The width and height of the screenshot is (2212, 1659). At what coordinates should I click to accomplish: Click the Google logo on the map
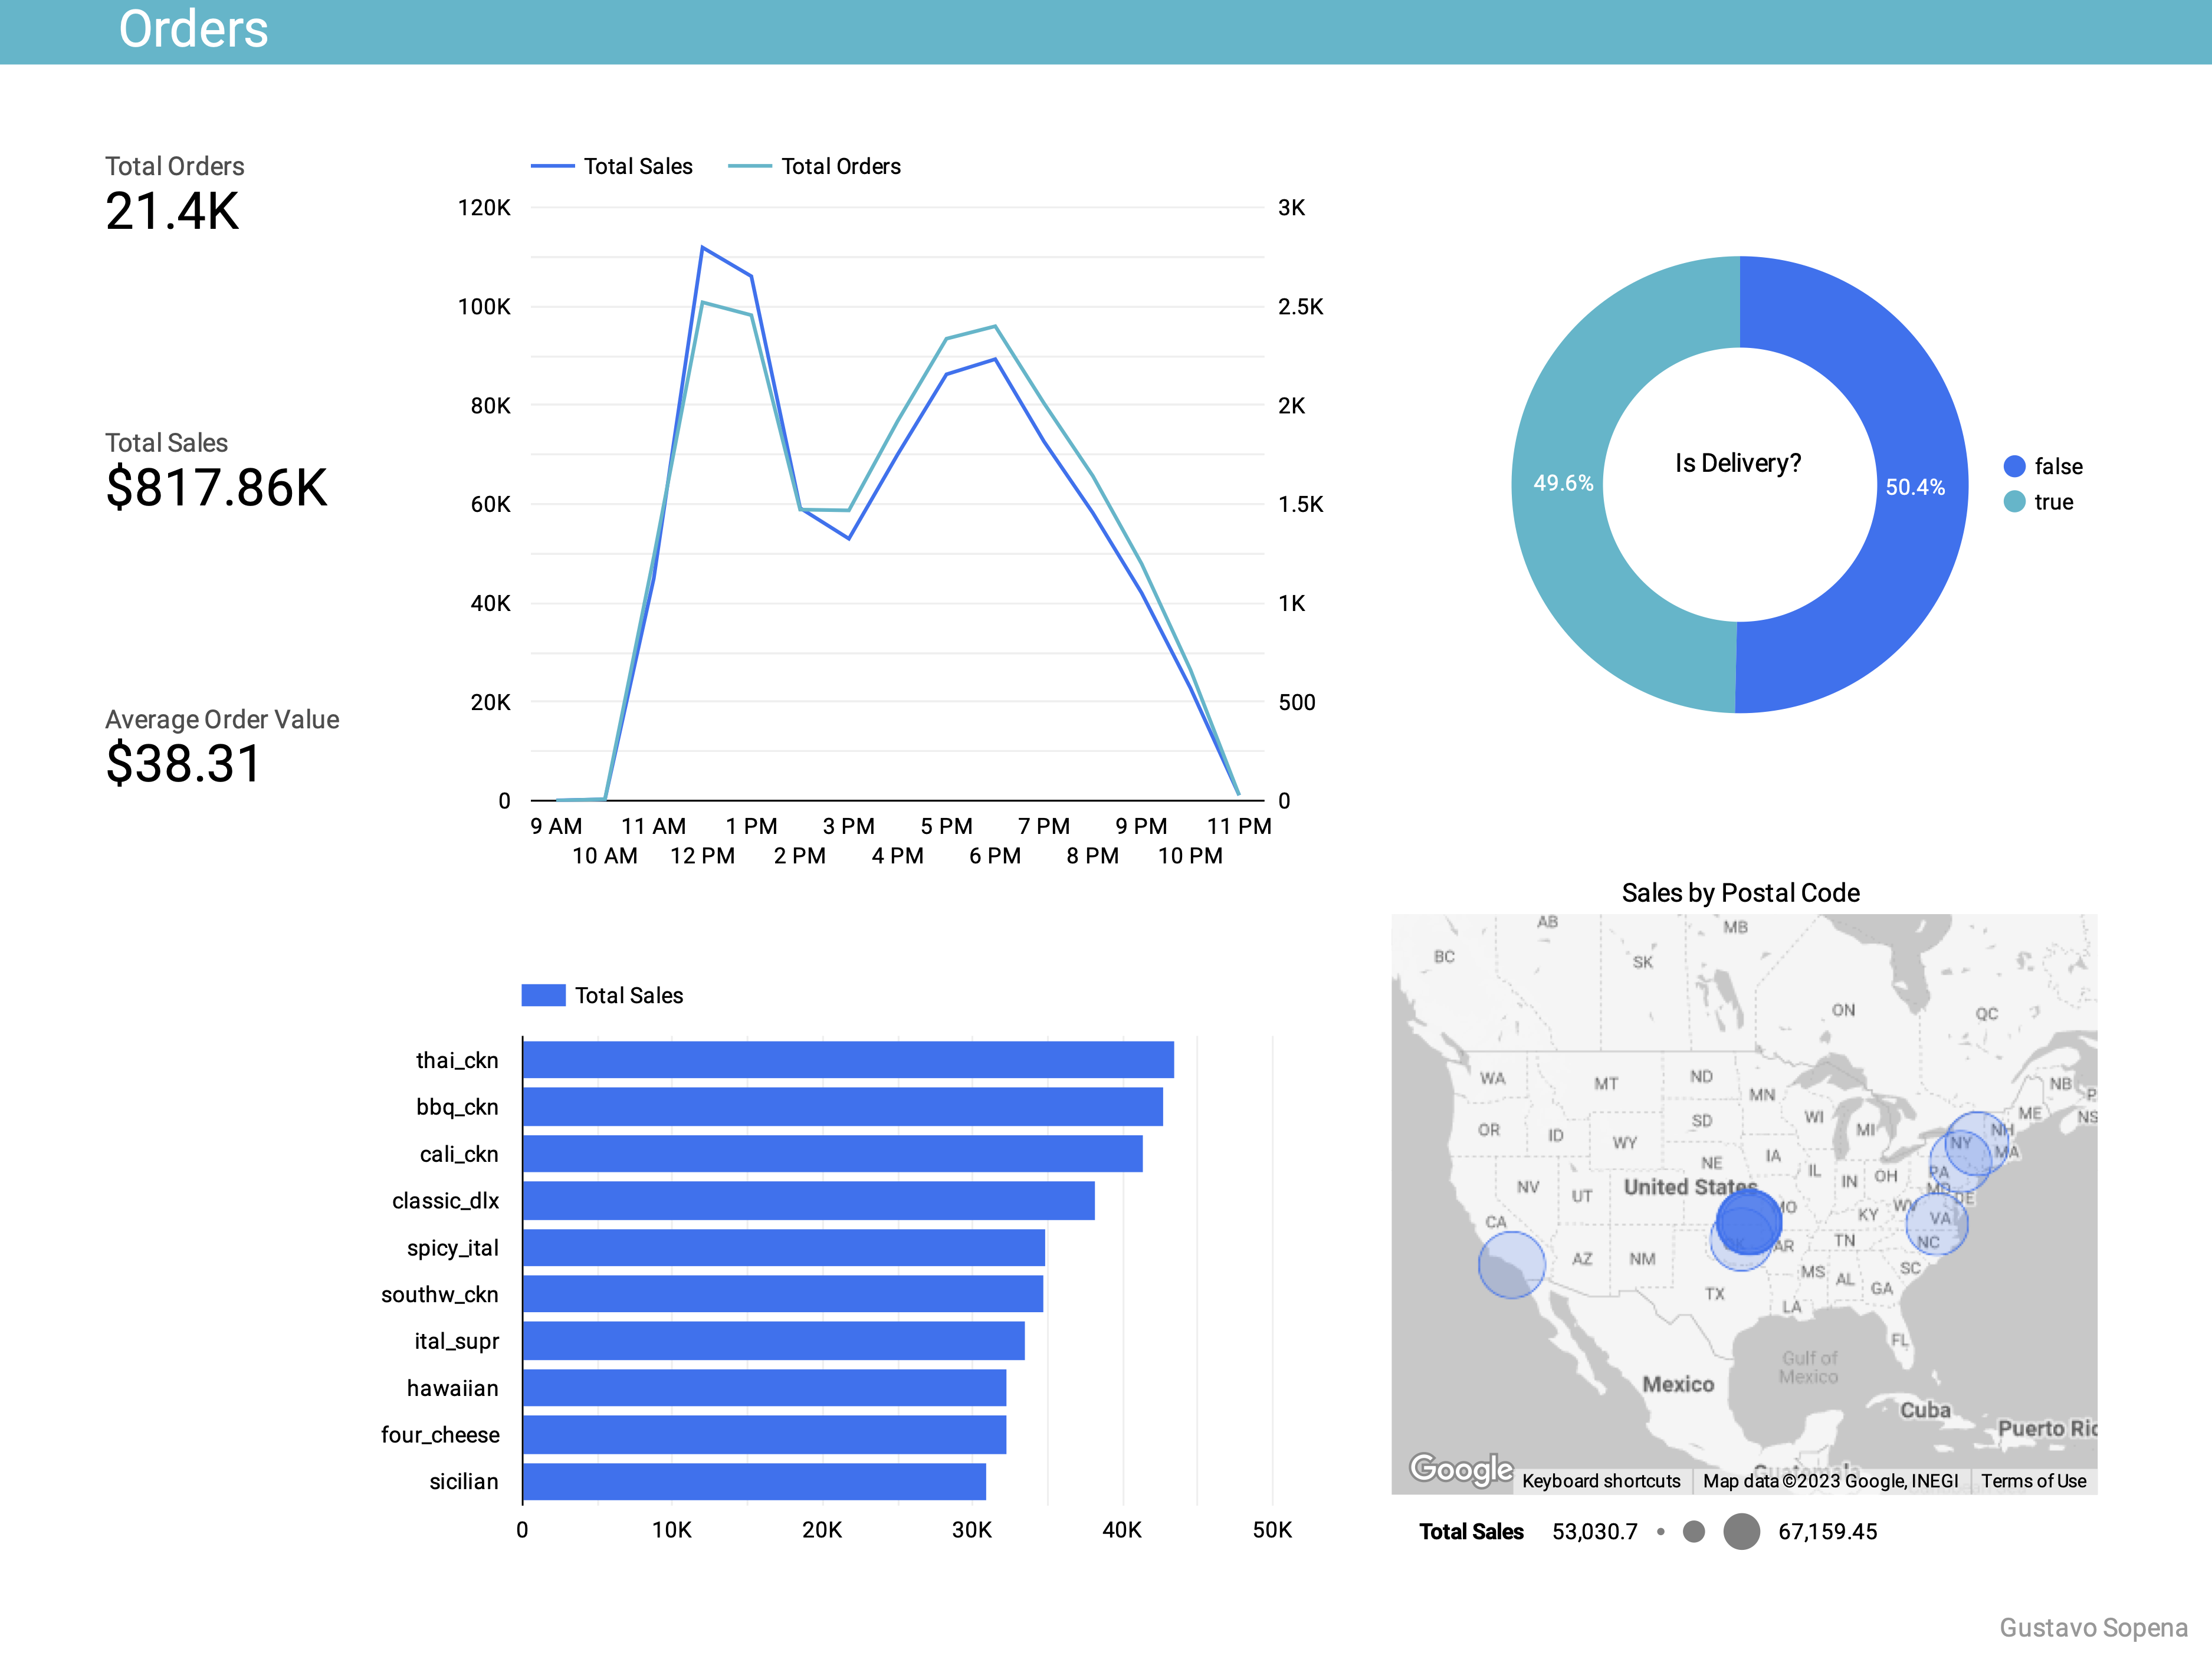(x=1461, y=1469)
